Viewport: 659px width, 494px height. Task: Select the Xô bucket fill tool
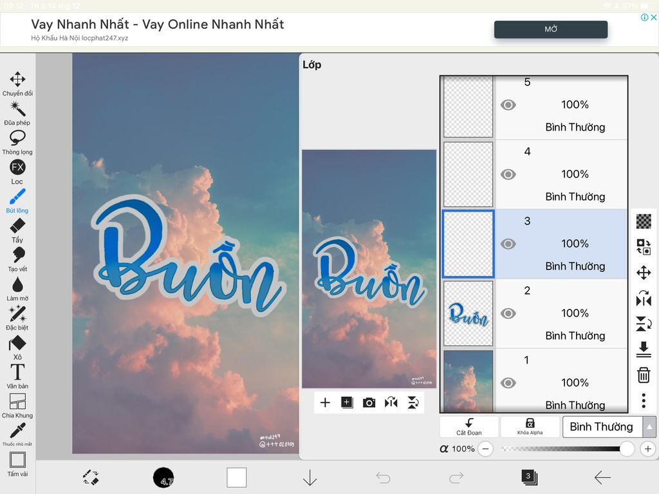[x=17, y=348]
